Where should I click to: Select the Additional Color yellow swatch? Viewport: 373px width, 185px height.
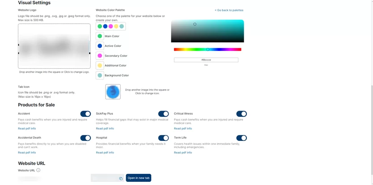click(x=100, y=66)
